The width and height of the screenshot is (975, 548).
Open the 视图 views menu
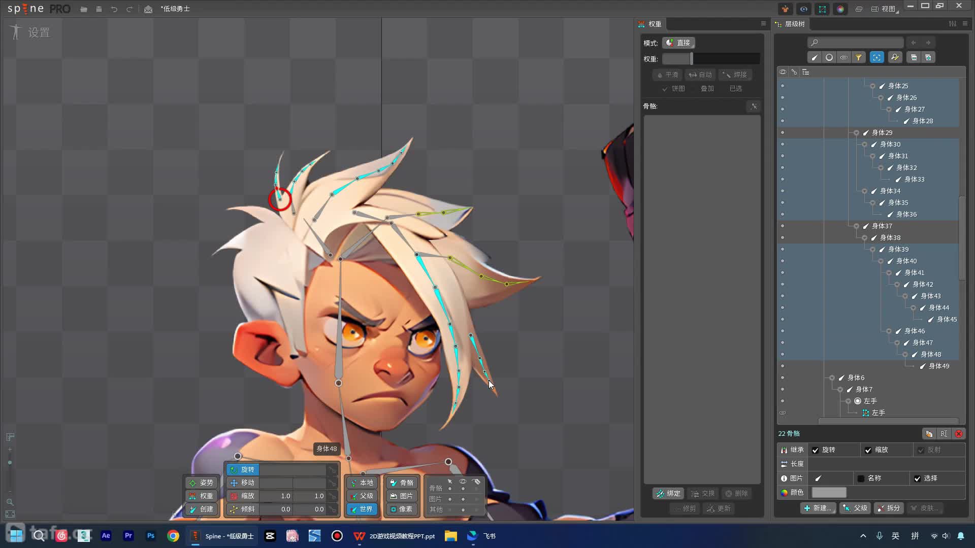(885, 9)
